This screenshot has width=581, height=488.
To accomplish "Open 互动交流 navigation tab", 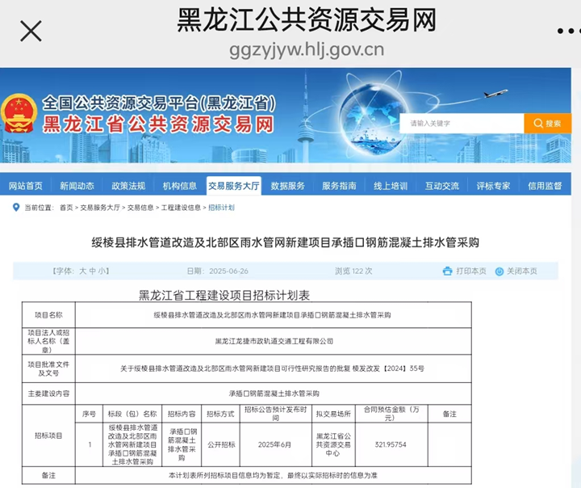I will point(442,186).
